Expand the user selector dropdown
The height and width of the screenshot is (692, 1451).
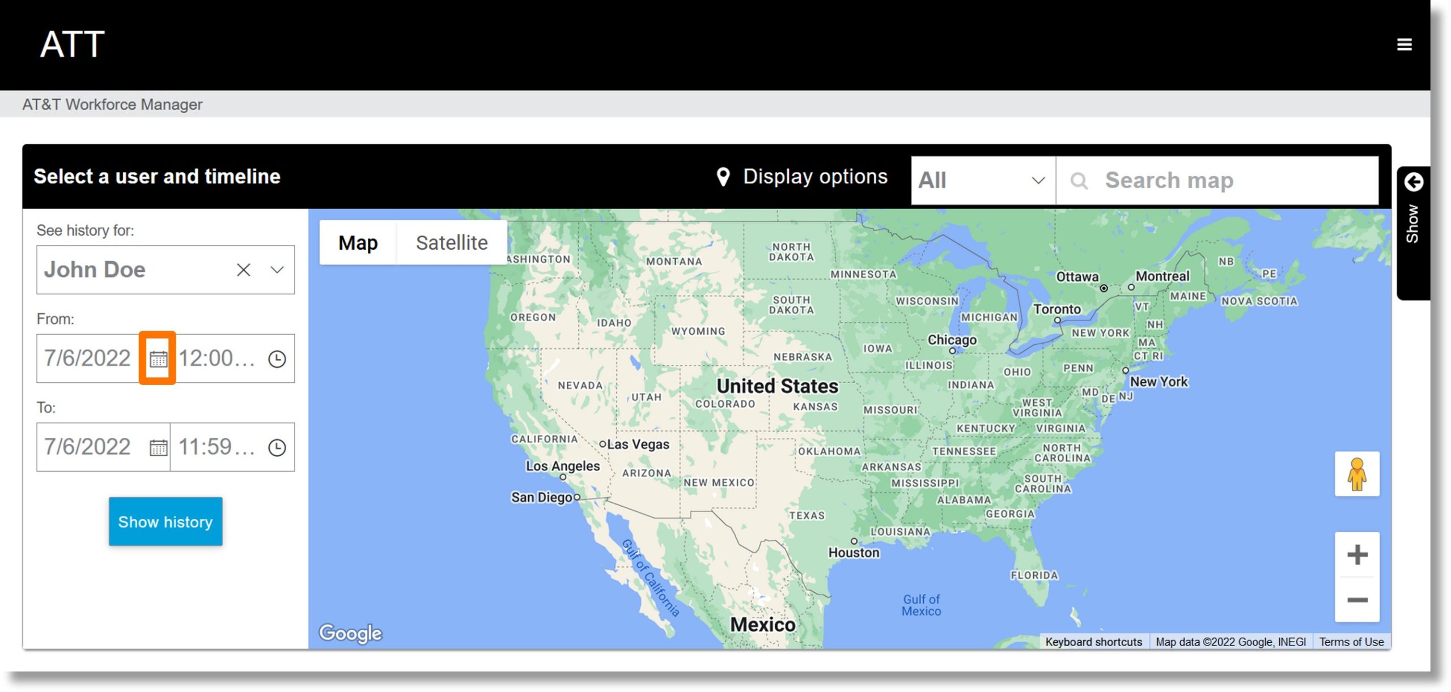[277, 270]
